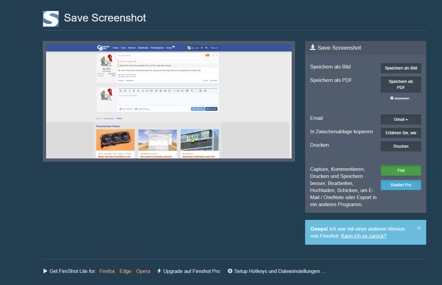Click the blue Kaufen Pro button
This screenshot has width=442, height=285.
(401, 185)
